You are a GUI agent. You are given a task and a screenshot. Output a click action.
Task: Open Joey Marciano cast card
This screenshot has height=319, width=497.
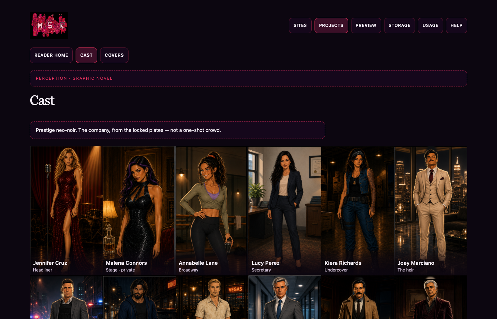(431, 211)
